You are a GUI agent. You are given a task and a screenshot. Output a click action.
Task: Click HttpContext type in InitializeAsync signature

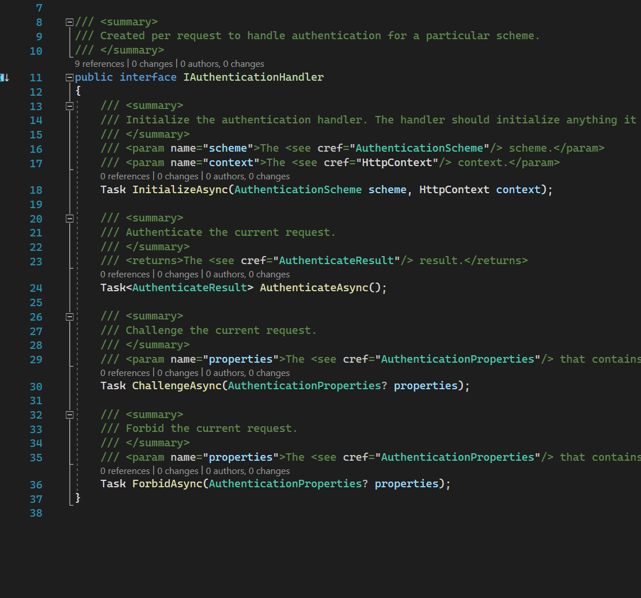click(x=454, y=190)
